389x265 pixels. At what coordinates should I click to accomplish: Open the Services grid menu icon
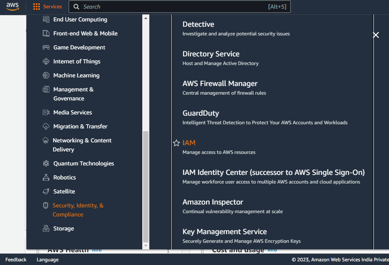point(37,7)
